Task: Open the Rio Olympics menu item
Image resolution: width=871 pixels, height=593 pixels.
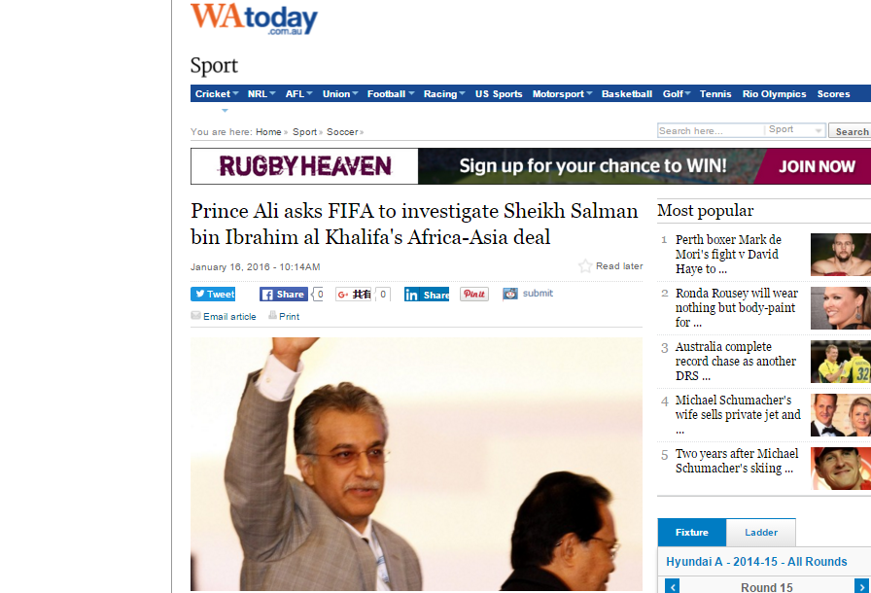Action: (x=774, y=94)
